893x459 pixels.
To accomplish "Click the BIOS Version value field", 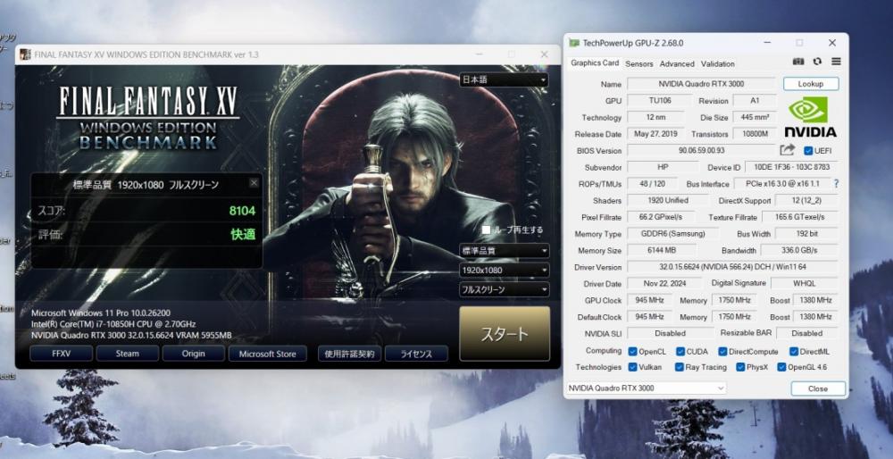I will point(701,151).
